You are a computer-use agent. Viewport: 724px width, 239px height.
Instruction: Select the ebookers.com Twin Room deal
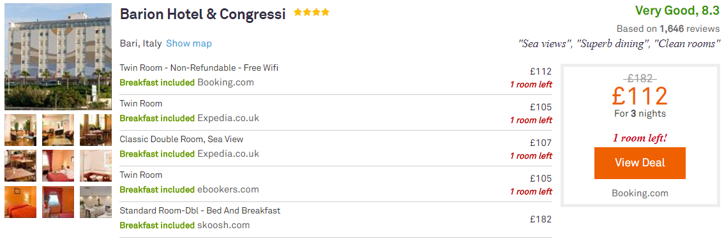tap(336, 184)
